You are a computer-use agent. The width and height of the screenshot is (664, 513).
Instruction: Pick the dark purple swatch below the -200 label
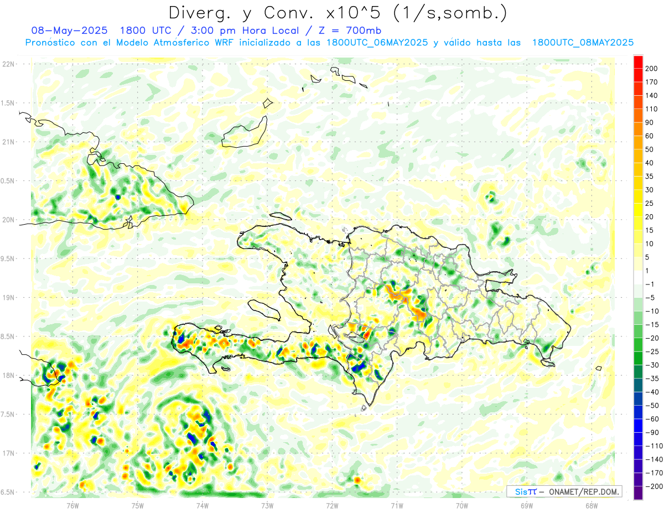[x=638, y=493]
